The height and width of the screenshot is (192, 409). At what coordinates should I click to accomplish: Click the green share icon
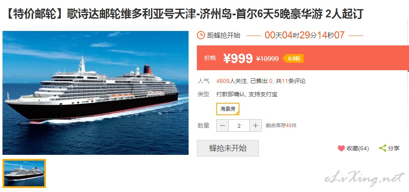click(383, 148)
